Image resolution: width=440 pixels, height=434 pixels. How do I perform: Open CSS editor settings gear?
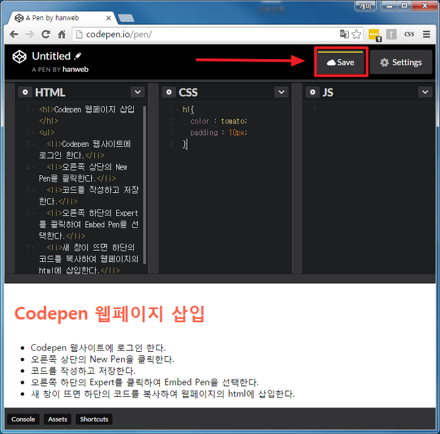(169, 92)
